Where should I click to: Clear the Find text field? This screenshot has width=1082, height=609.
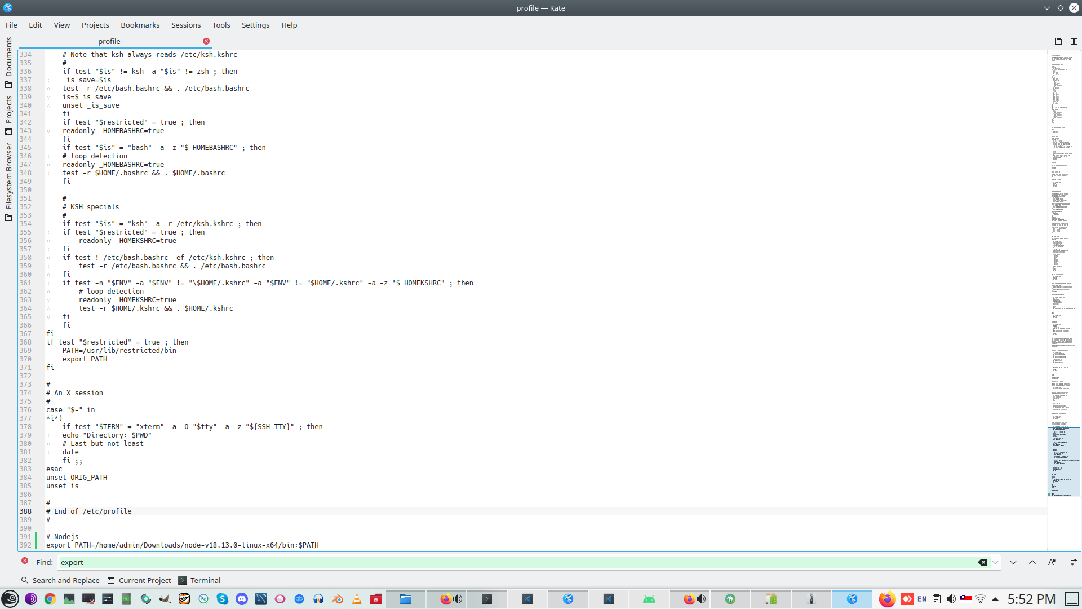[x=982, y=562]
